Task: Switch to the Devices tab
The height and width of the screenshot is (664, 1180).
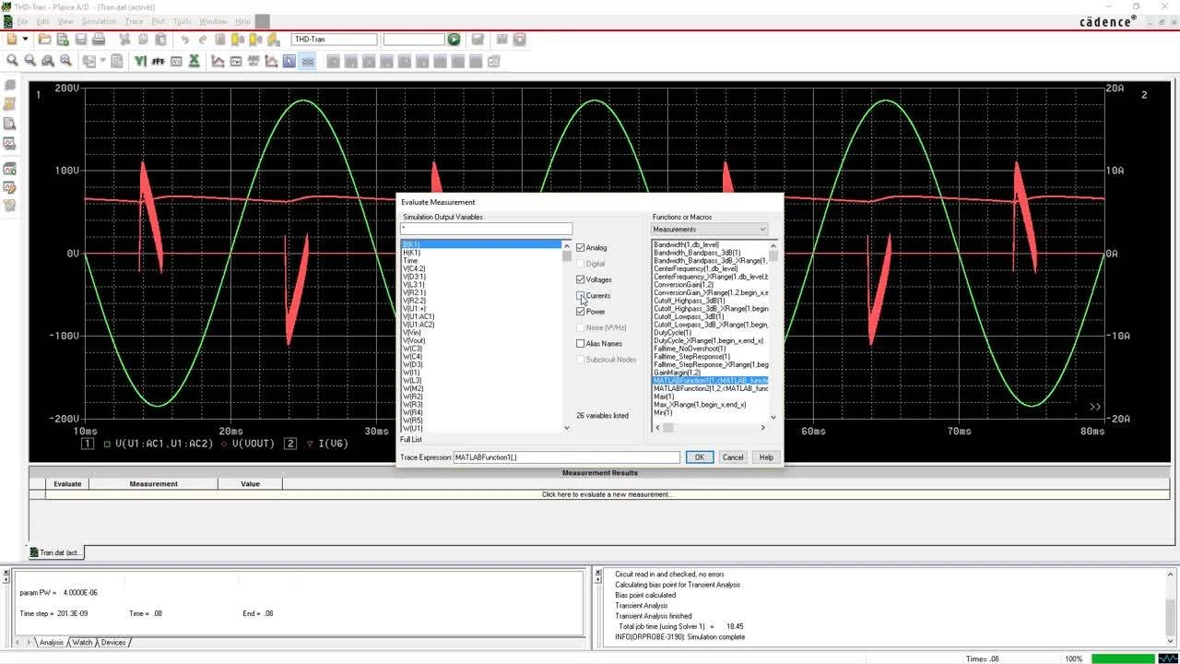Action: [113, 642]
